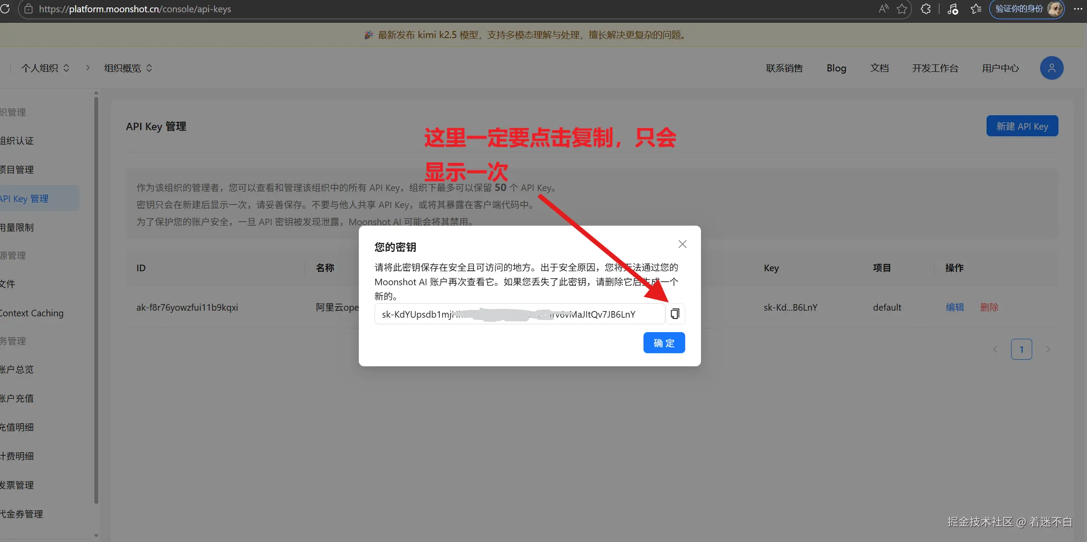The height and width of the screenshot is (542, 1087).
Task: Select 用量限制 in the sidebar
Action: pos(18,227)
